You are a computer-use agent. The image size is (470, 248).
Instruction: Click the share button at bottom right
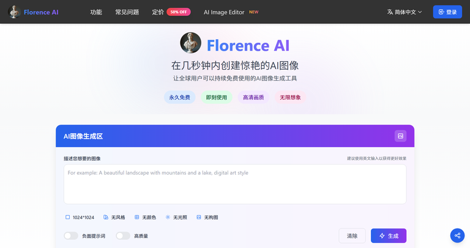tap(457, 236)
